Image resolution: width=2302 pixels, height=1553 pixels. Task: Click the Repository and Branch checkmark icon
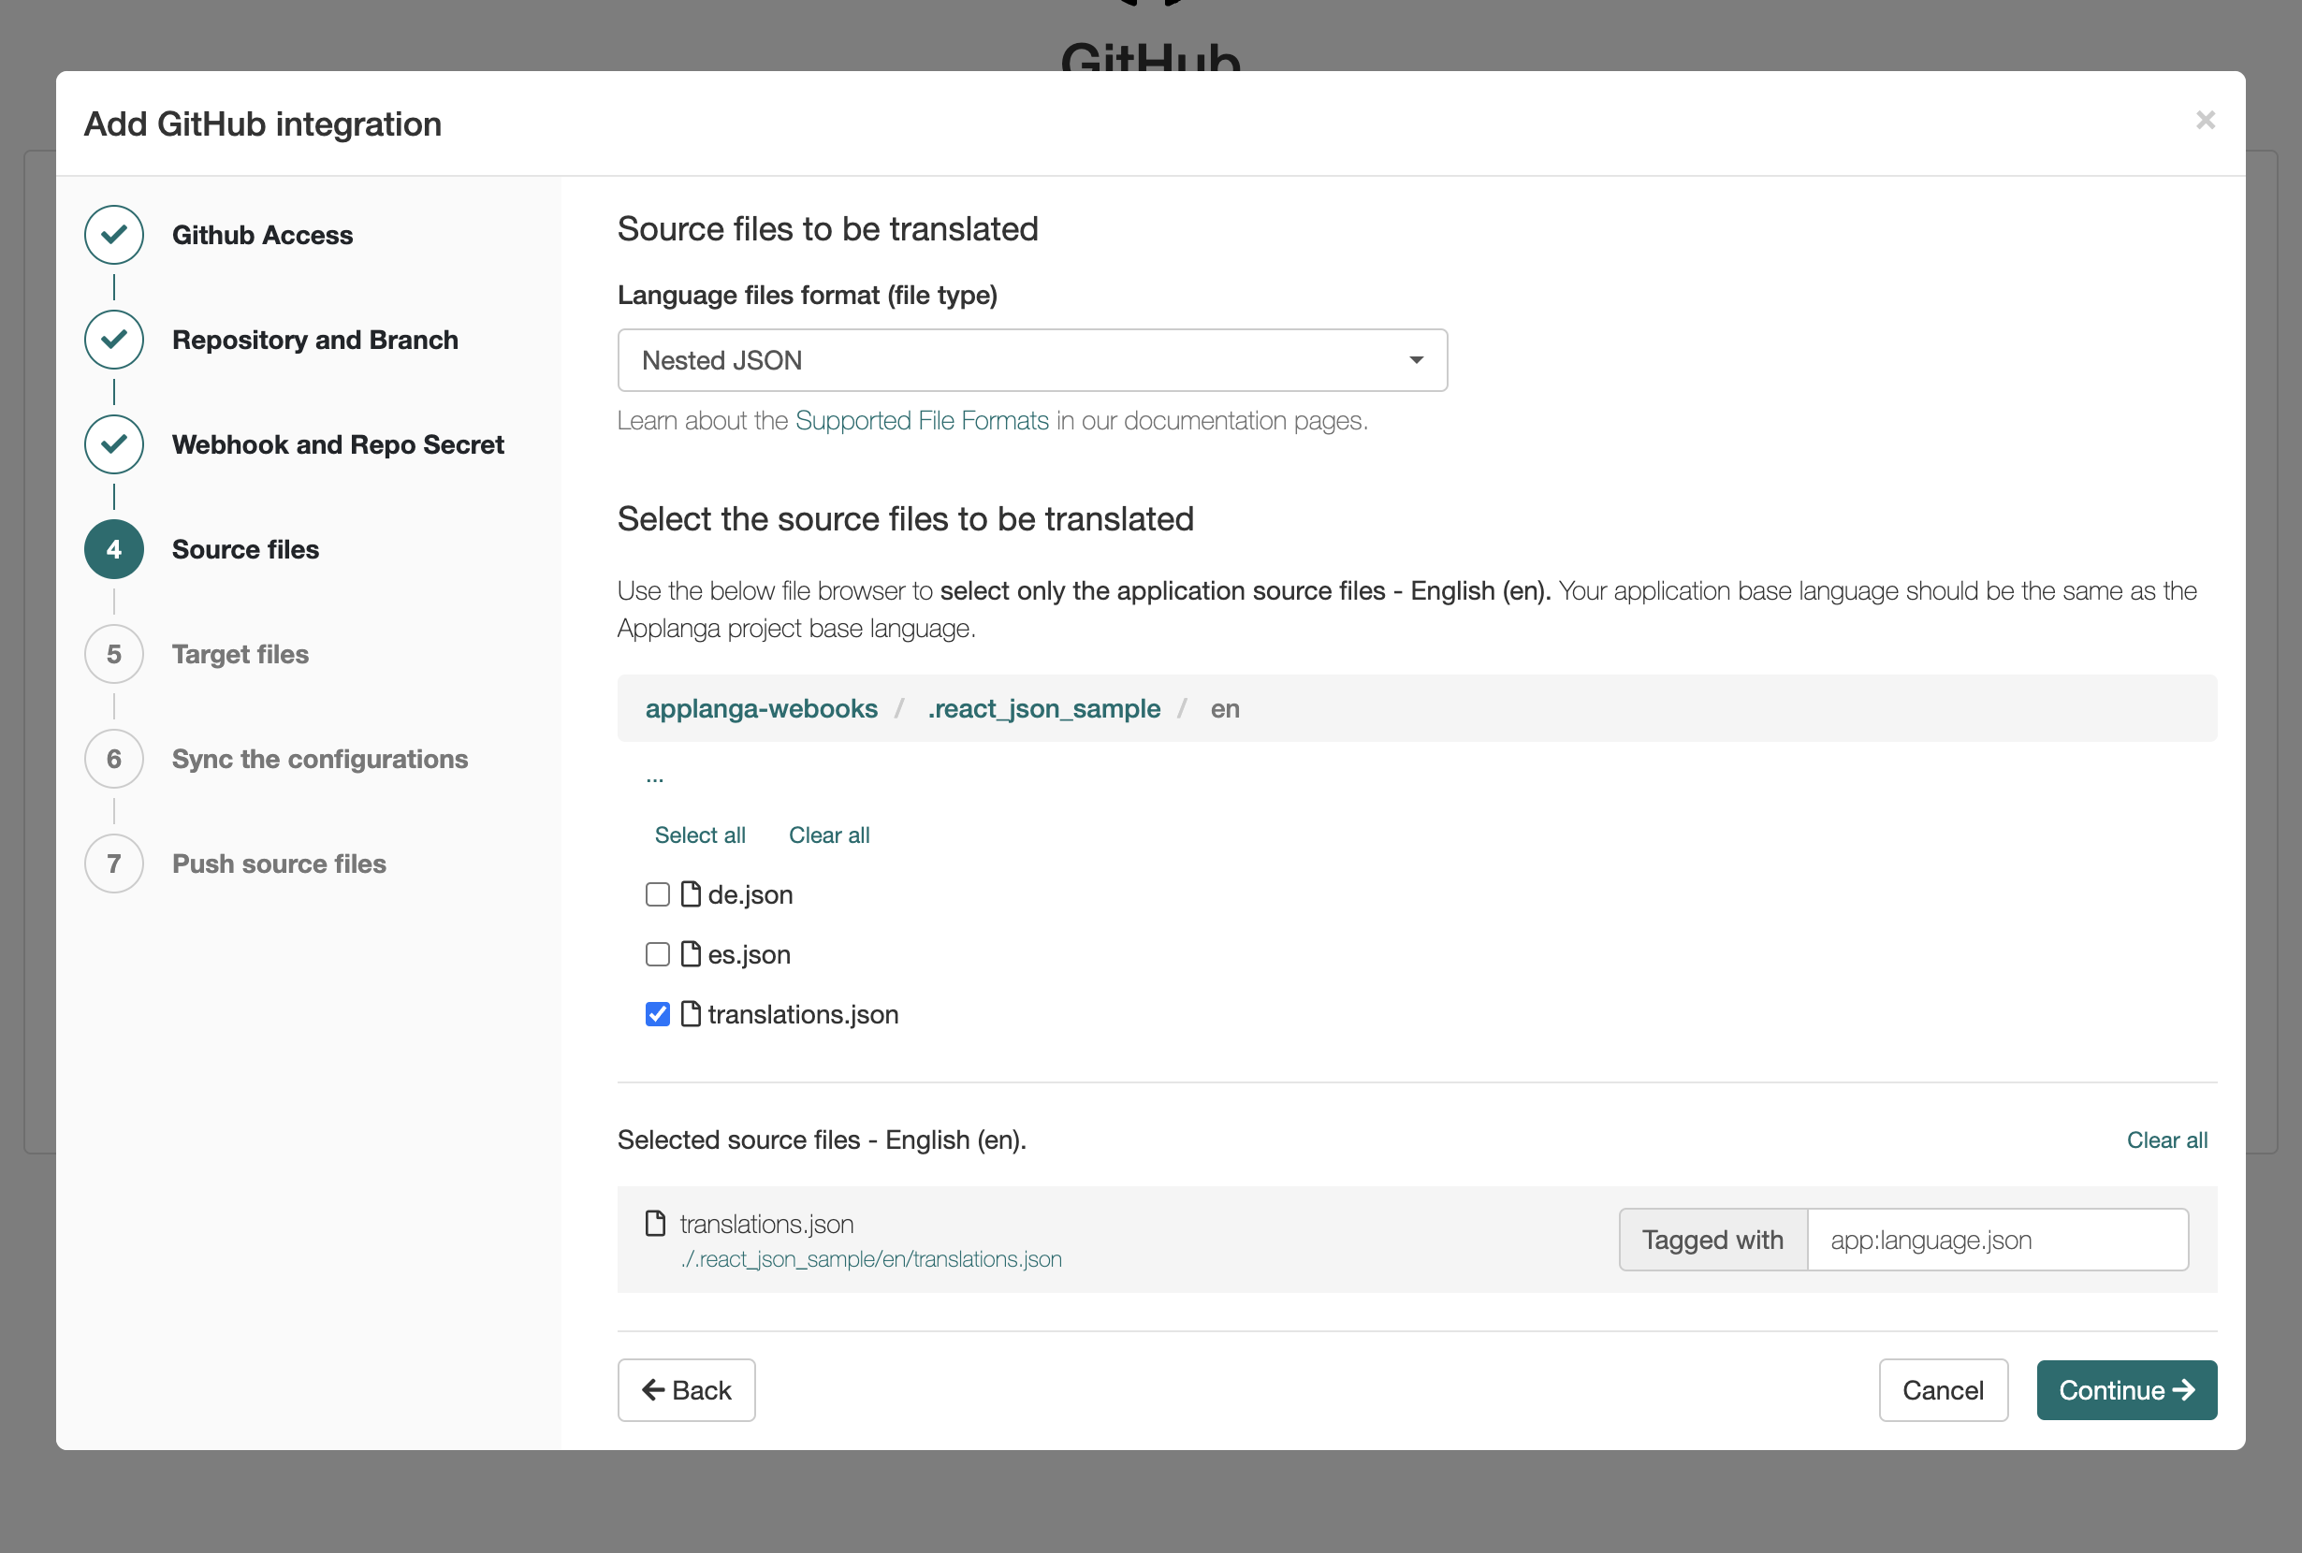click(114, 340)
